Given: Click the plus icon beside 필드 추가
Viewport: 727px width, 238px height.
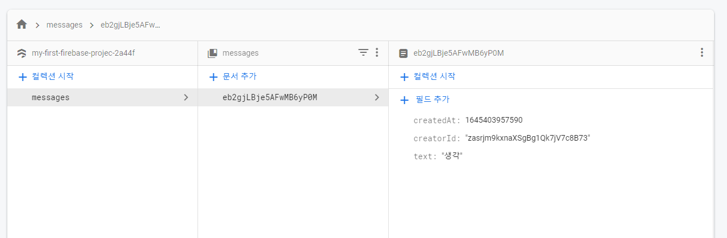Looking at the screenshot, I should [x=404, y=100].
